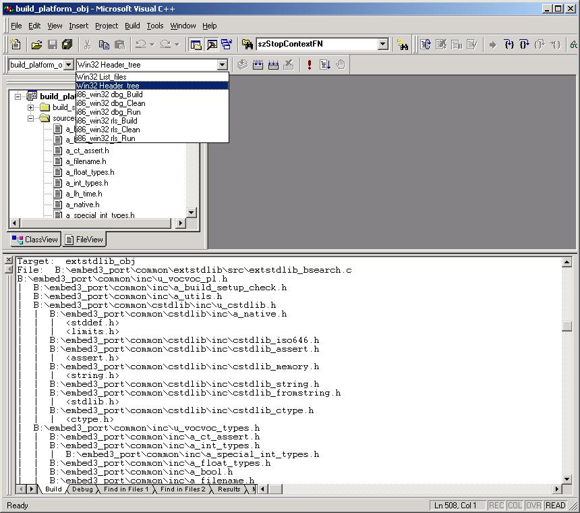Open the szStopContextFN find combo arrow
The height and width of the screenshot is (513, 580).
click(x=383, y=45)
